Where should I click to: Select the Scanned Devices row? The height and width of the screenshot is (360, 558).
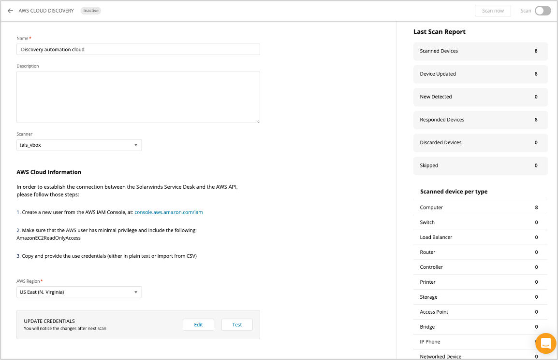click(481, 51)
